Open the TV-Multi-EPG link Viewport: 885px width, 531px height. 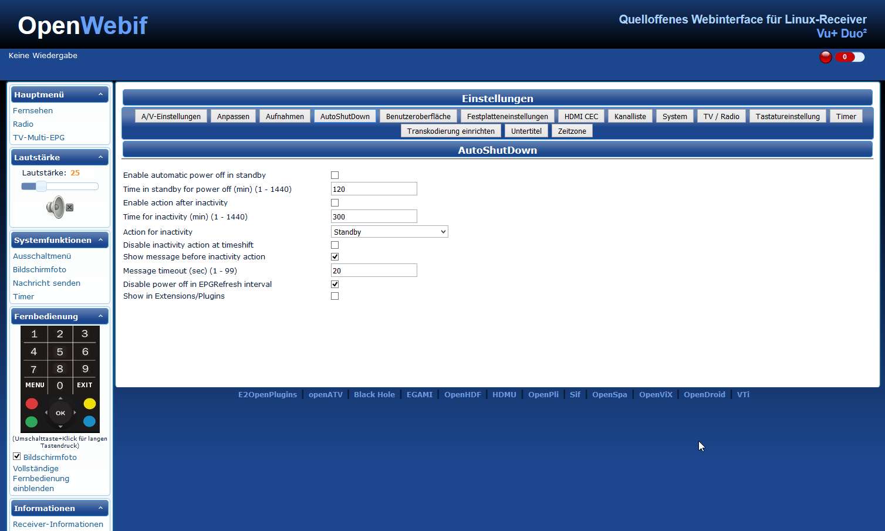pos(39,137)
